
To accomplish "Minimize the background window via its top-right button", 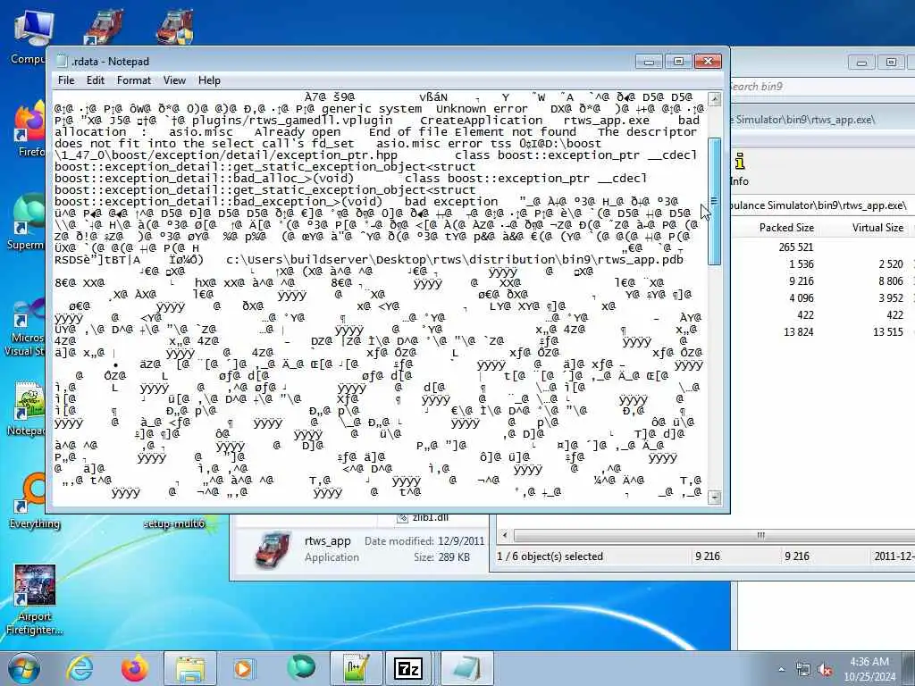I will click(x=861, y=62).
